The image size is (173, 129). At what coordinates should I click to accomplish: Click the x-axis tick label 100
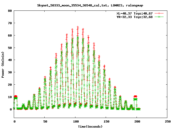click(76, 121)
